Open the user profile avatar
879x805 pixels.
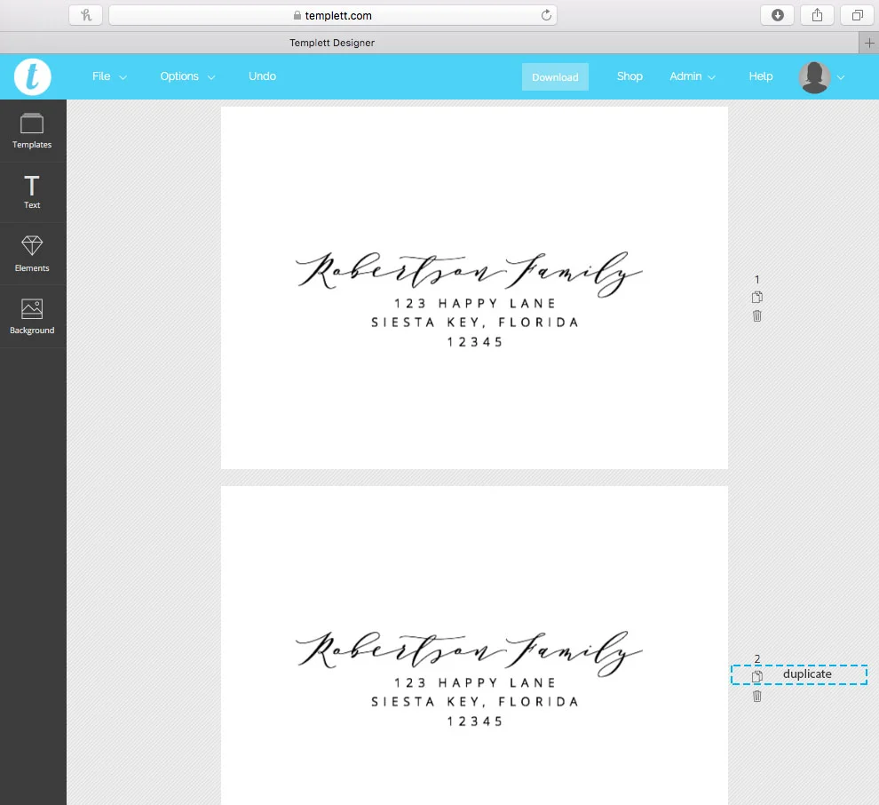(814, 77)
